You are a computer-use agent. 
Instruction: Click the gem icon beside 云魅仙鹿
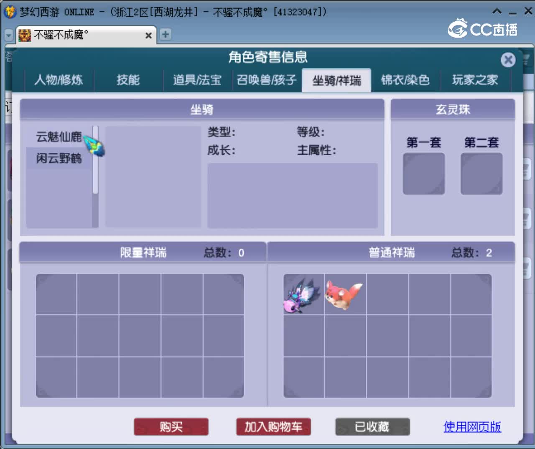(x=94, y=146)
